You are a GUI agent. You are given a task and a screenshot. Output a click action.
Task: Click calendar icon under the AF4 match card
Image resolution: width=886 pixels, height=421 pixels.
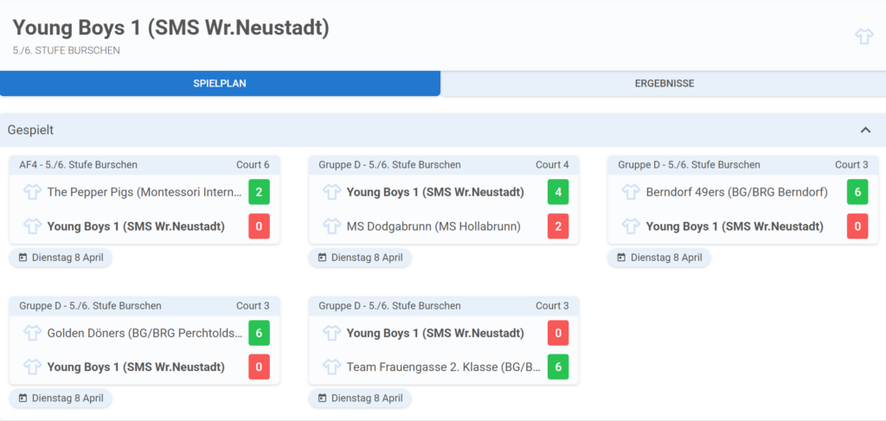pyautogui.click(x=22, y=258)
